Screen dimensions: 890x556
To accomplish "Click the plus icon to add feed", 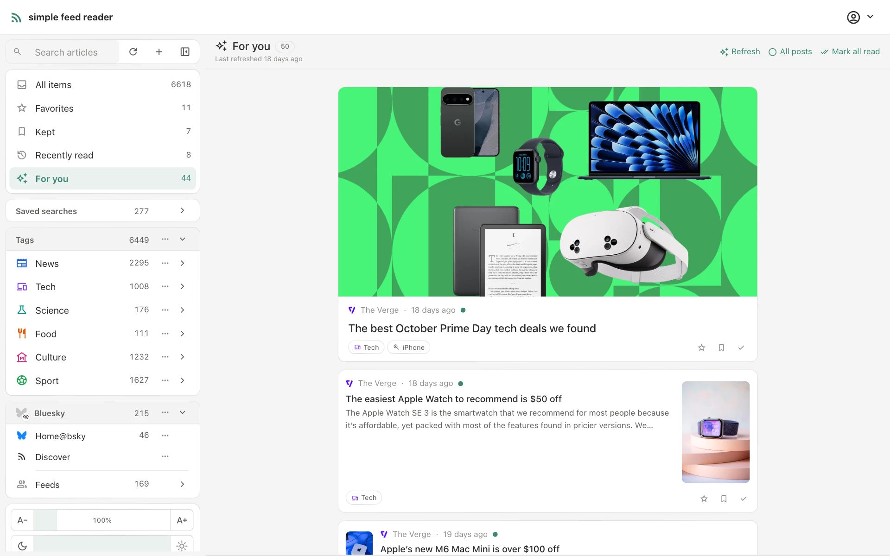I will 159,52.
